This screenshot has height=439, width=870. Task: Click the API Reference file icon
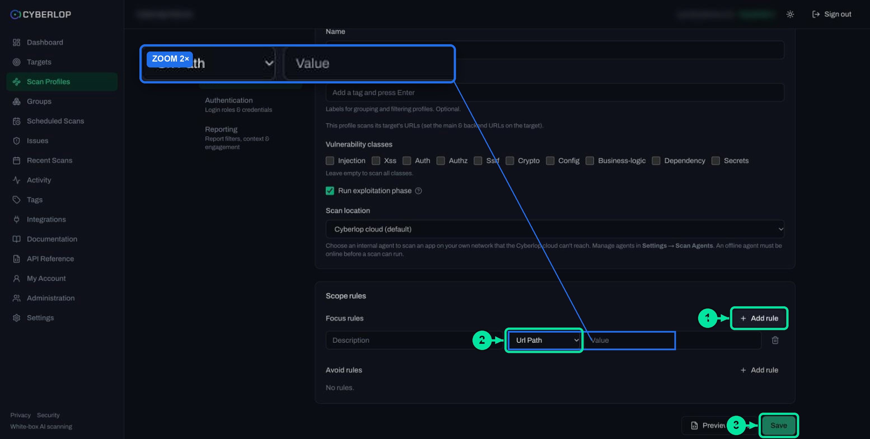pos(16,259)
